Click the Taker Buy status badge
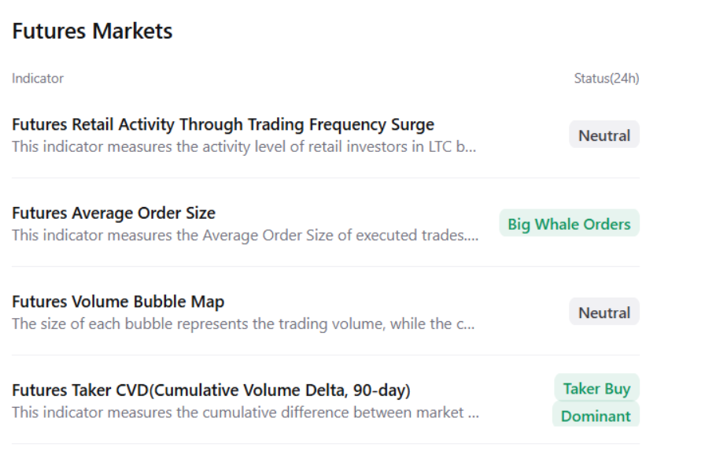The image size is (705, 455). [x=596, y=389]
